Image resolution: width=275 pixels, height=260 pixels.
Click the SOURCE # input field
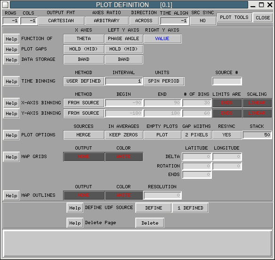tap(227, 81)
